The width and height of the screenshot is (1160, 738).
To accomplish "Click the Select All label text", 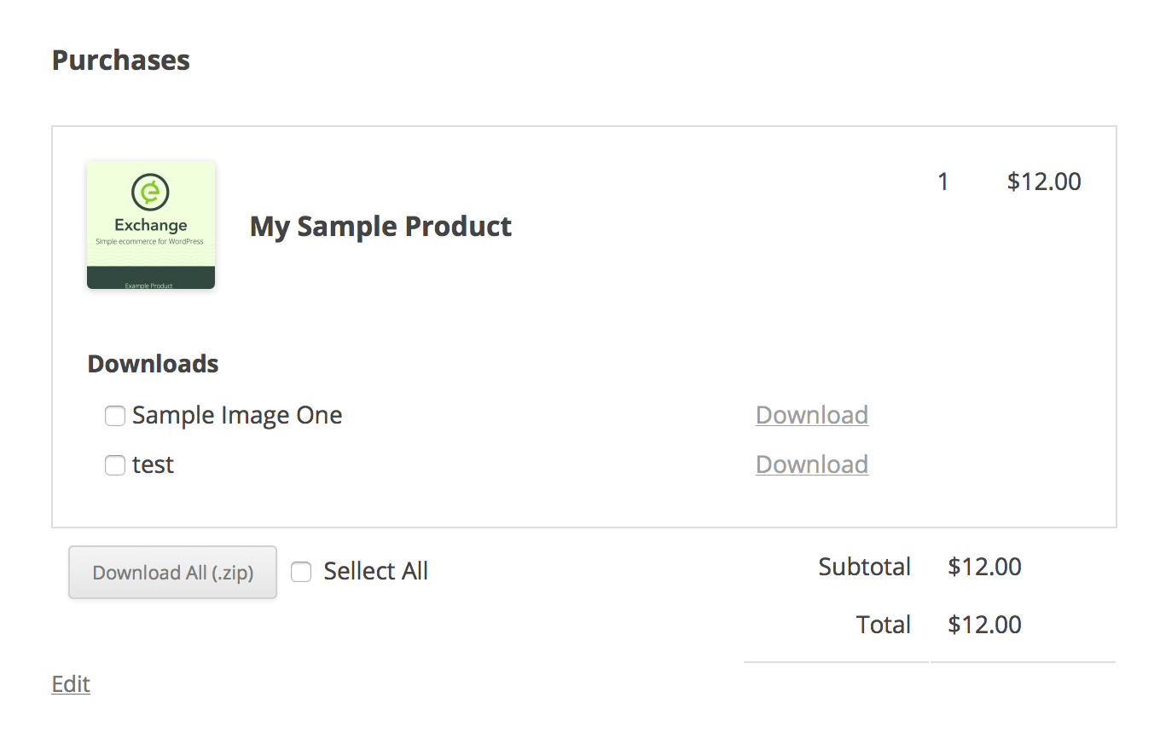I will pos(376,571).
